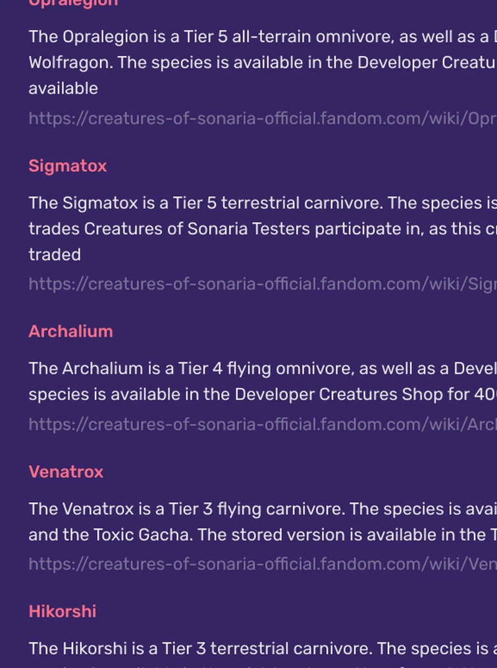Open the Venatrox result title
The height and width of the screenshot is (668, 497).
point(66,472)
